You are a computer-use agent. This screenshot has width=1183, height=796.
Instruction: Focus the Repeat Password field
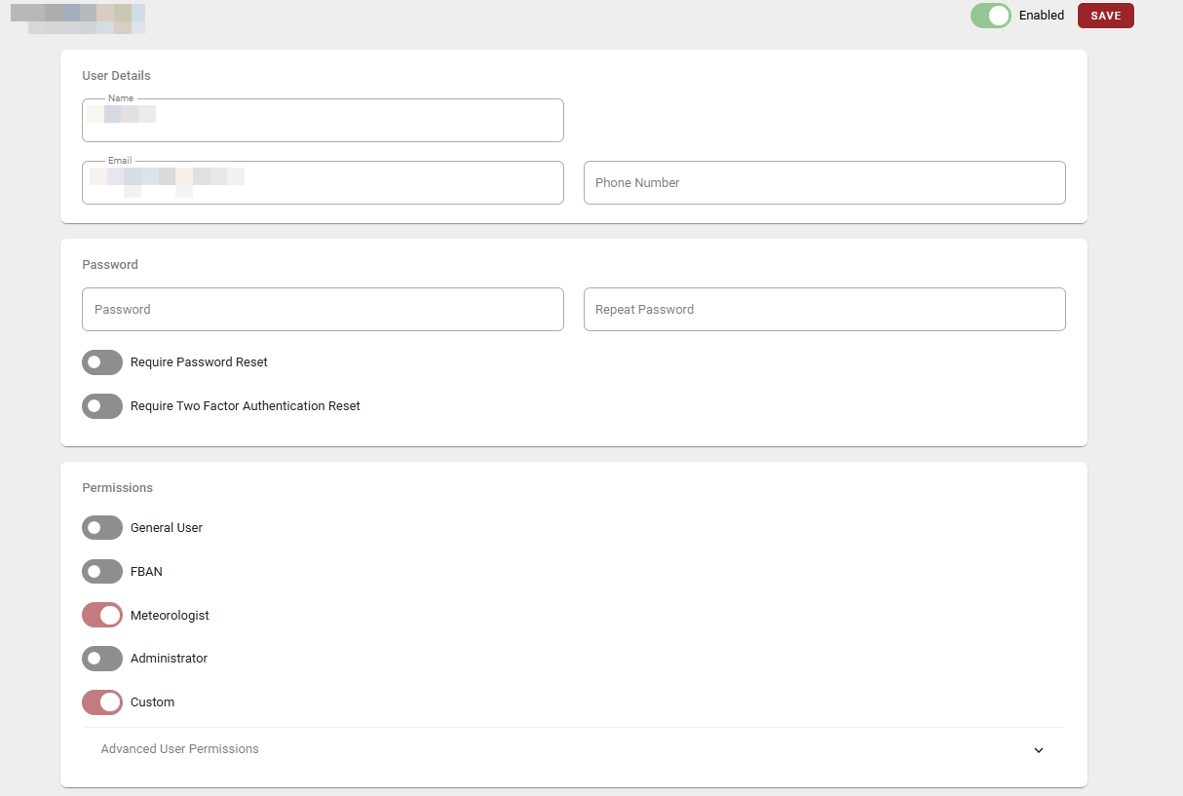coord(824,310)
